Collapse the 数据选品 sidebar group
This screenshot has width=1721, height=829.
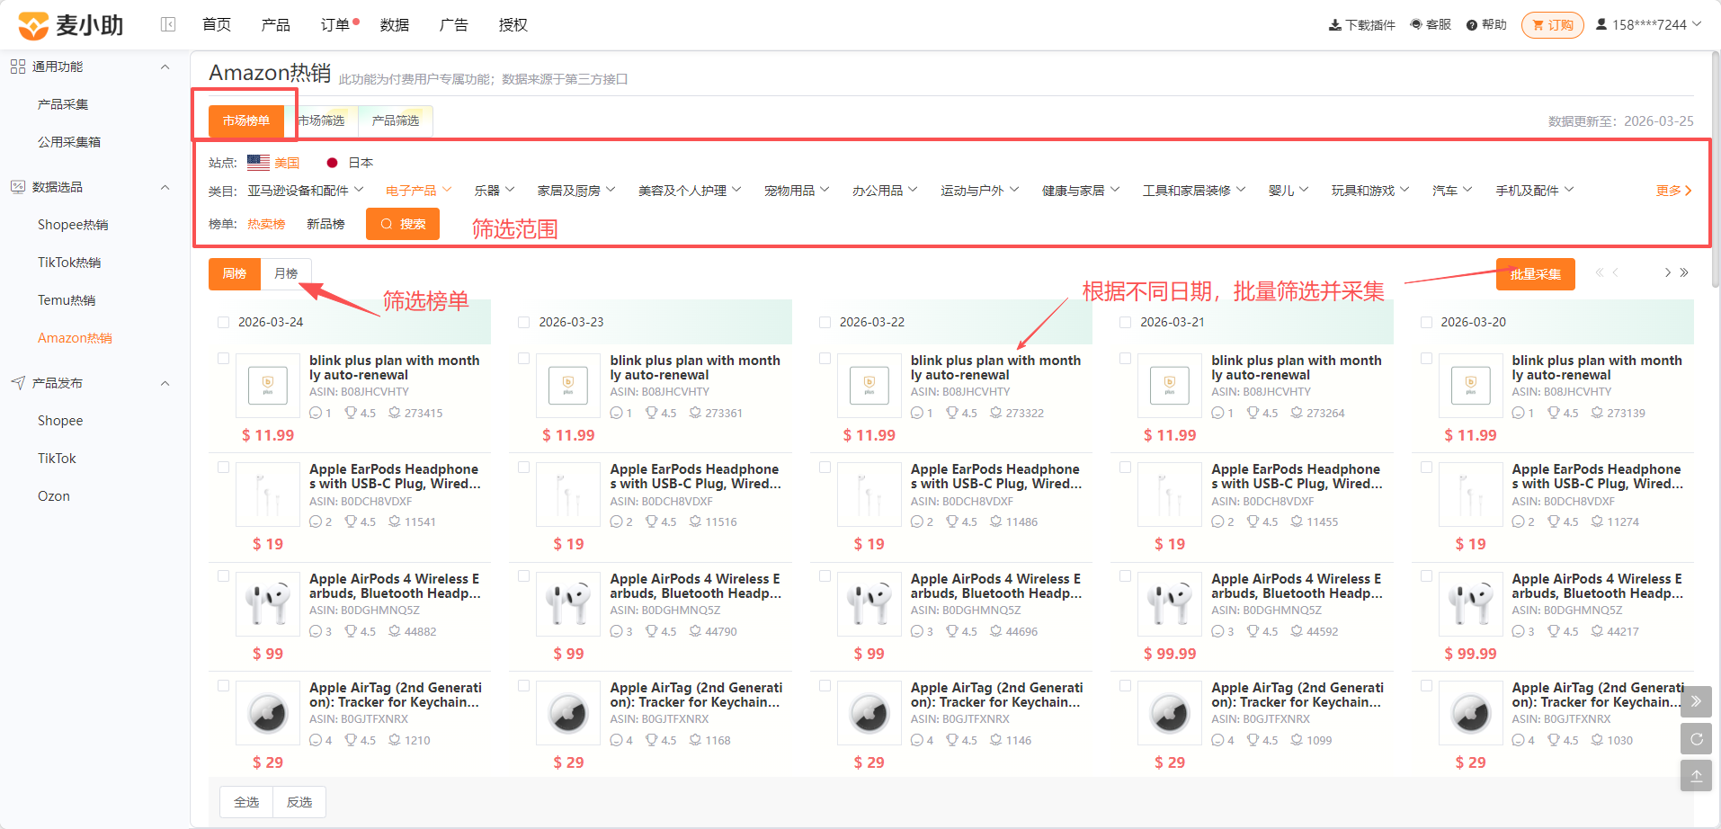coord(165,187)
